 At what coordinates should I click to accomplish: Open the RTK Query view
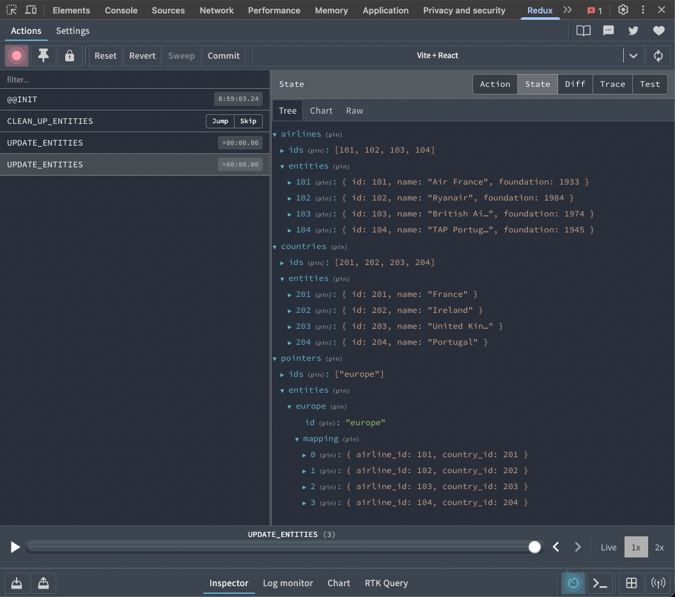click(386, 583)
